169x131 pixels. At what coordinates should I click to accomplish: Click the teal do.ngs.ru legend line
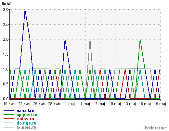tap(9, 123)
